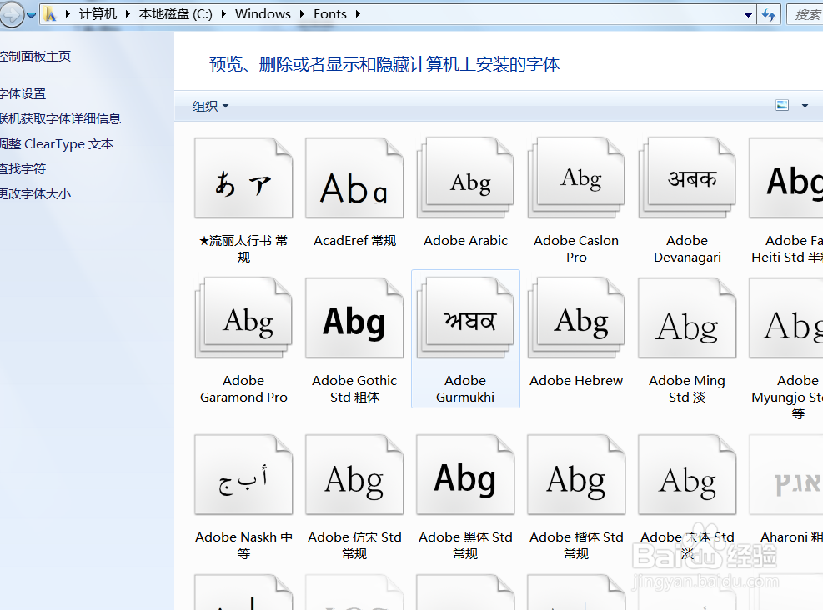Select the Adobe 楷体 Std 常规 font icon

[x=576, y=475]
